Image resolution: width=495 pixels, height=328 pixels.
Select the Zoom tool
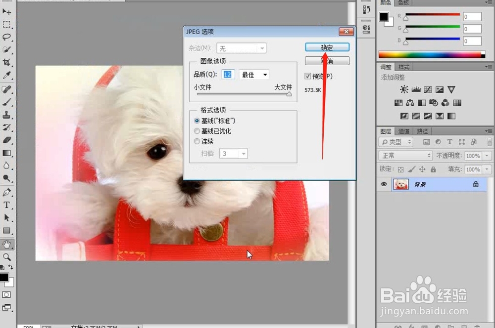click(x=6, y=257)
